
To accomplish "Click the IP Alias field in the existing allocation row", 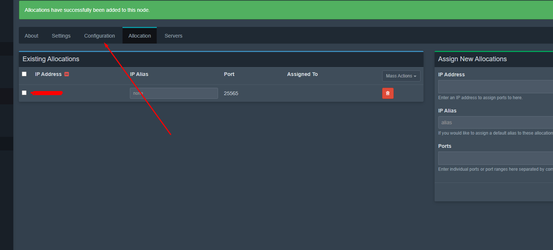I will point(174,93).
